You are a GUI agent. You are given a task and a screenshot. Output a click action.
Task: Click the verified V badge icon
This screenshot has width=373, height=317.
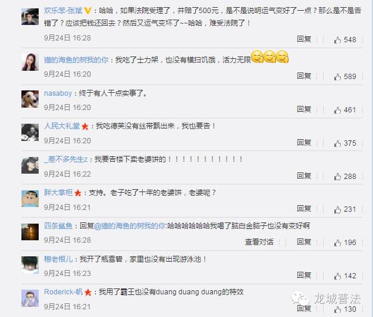87,11
